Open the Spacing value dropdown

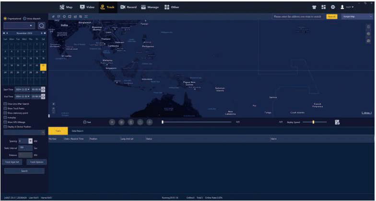coord(31,141)
